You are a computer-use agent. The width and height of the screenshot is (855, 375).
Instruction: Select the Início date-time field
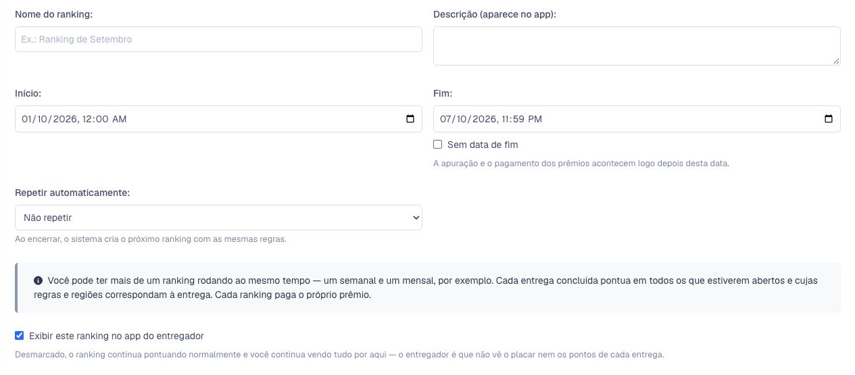pyautogui.click(x=218, y=119)
